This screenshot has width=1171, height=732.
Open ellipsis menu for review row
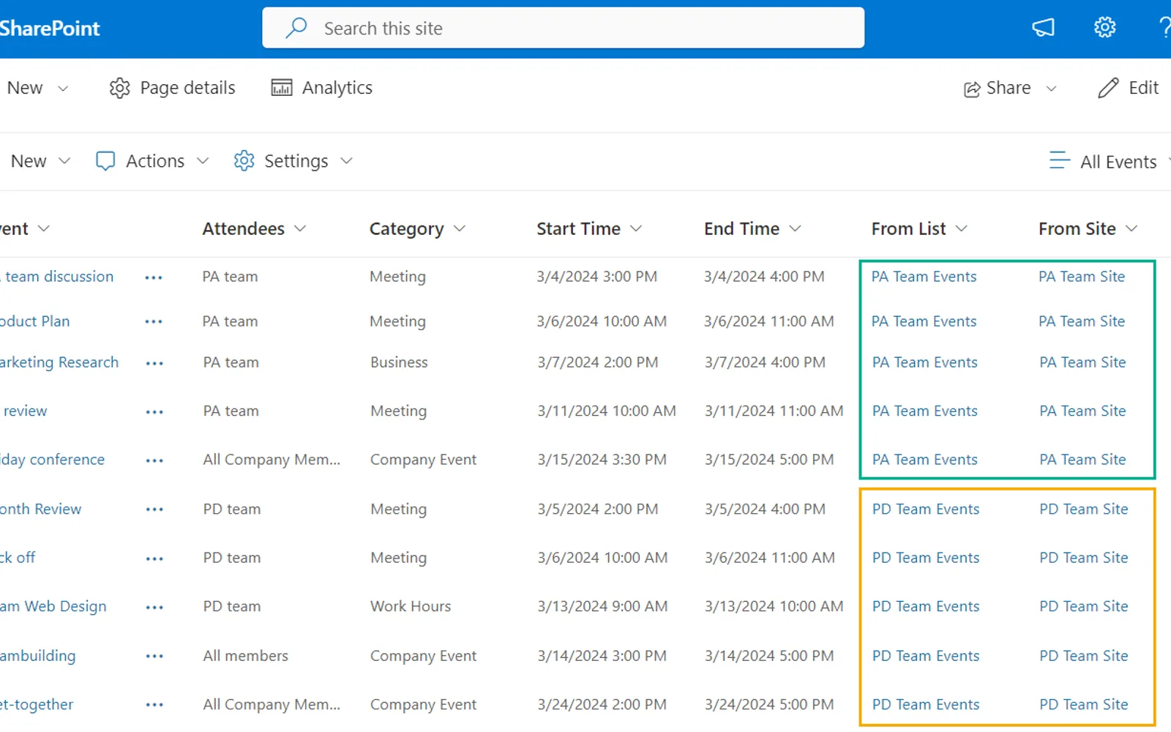point(154,412)
